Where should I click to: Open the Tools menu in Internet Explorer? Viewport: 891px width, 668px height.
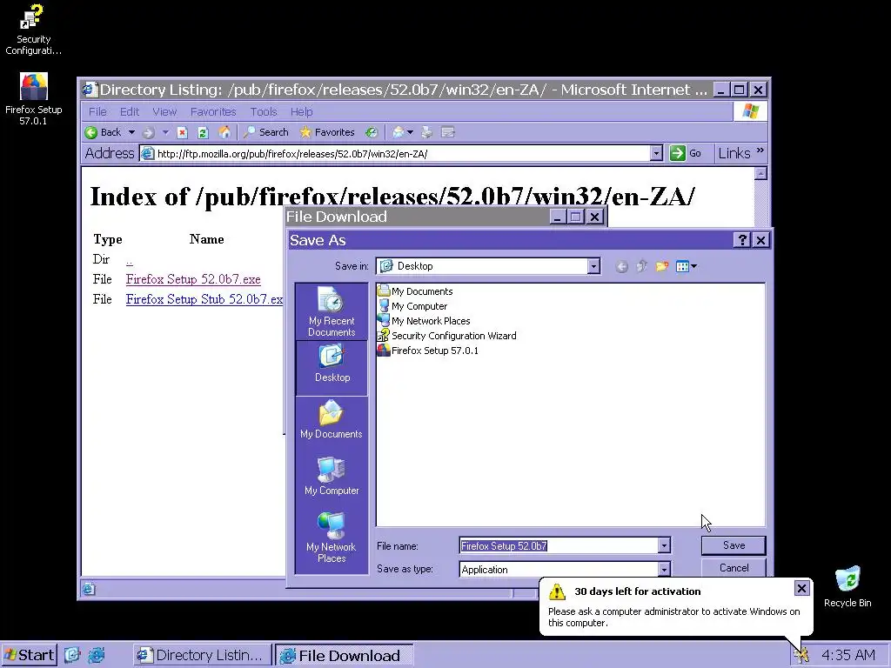(264, 112)
